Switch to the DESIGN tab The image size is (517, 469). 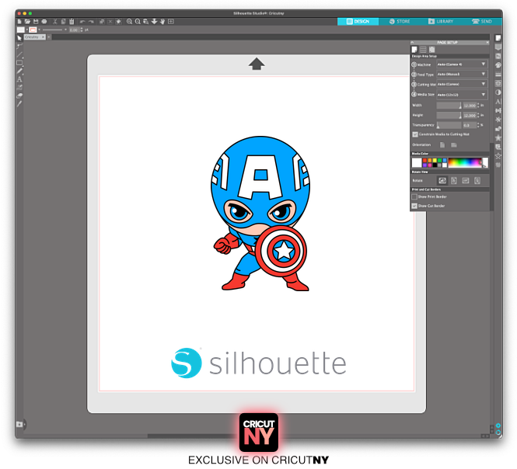click(358, 22)
